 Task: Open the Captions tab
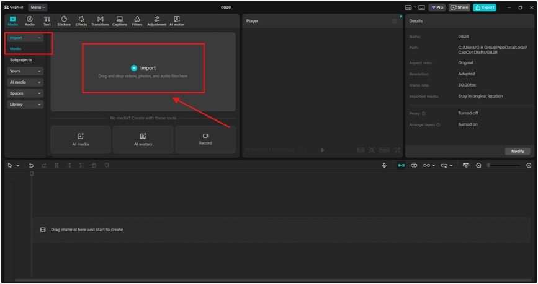pos(119,21)
